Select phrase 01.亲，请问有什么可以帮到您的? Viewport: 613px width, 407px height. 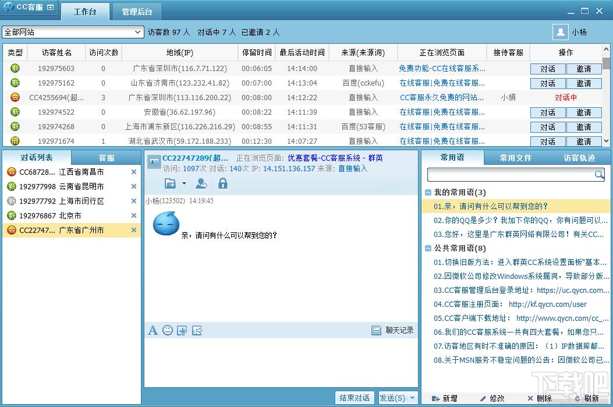click(516, 206)
